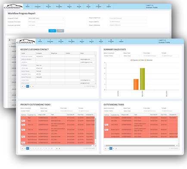Open Select Consultant dropdown in Summary Sales Stats
Image resolution: width=187 pixels, height=169 pixels.
click(112, 56)
